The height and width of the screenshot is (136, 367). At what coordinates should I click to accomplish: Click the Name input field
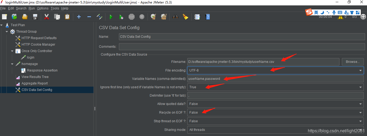tap(242, 37)
